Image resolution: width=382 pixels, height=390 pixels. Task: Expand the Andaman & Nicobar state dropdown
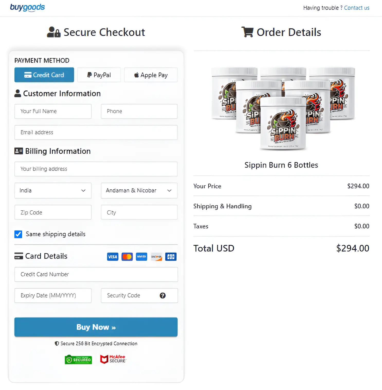pyautogui.click(x=139, y=190)
